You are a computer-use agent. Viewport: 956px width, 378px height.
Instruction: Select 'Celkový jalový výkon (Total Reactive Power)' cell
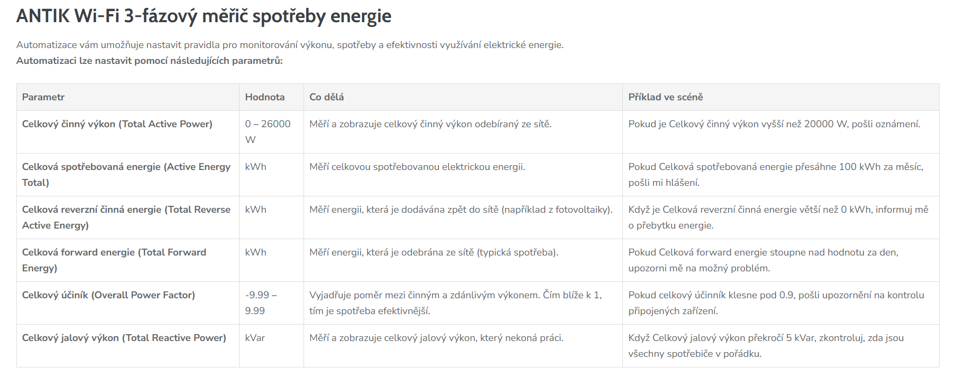pyautogui.click(x=124, y=338)
